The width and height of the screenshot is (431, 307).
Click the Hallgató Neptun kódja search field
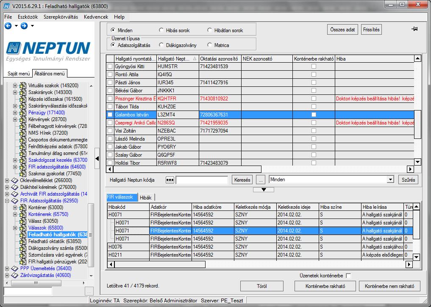tap(202, 180)
